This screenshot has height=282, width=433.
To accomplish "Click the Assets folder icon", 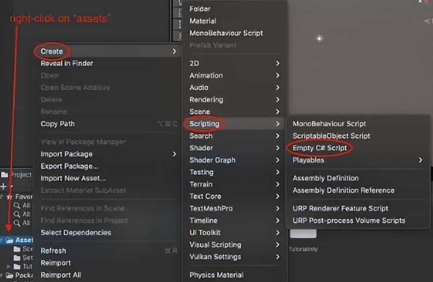I will point(9,240).
